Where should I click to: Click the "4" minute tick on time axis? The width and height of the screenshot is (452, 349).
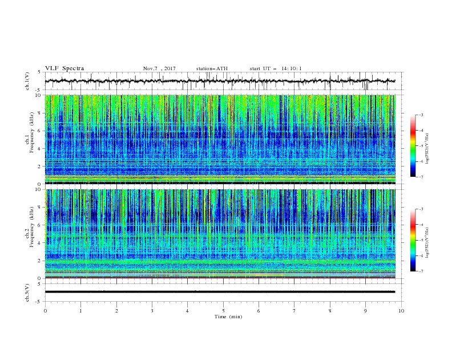(x=188, y=311)
